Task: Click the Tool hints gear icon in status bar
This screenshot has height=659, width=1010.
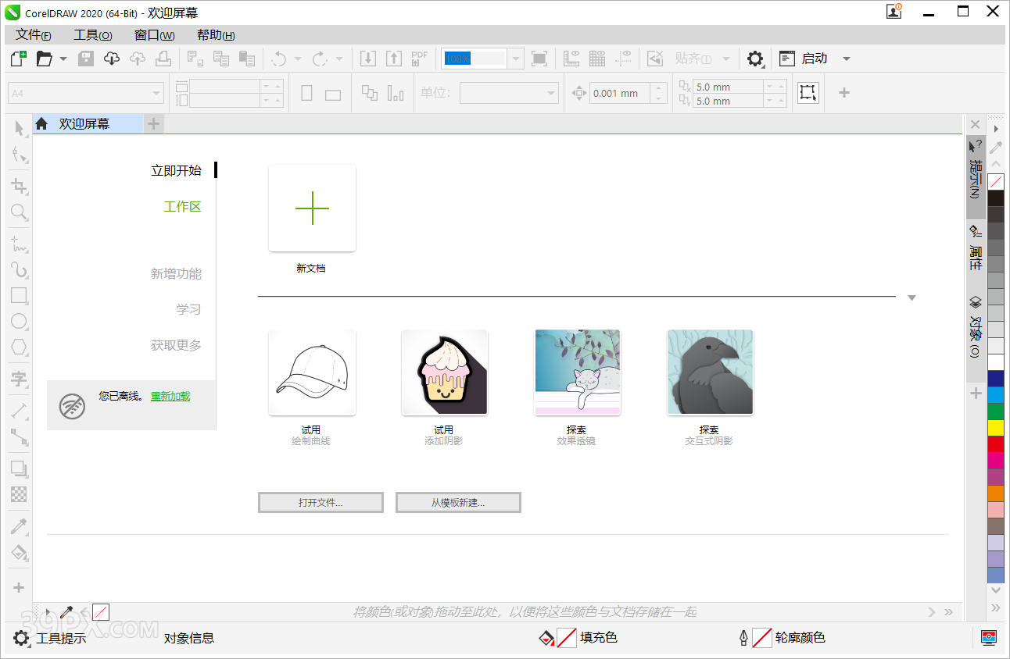Action: pyautogui.click(x=21, y=639)
